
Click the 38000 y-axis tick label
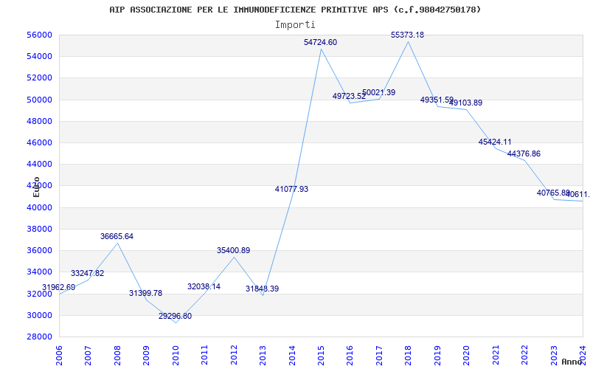pos(39,229)
